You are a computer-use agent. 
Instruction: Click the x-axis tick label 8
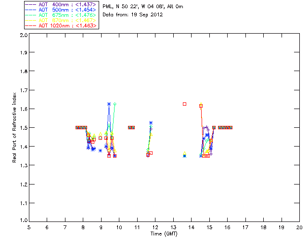click(83, 228)
